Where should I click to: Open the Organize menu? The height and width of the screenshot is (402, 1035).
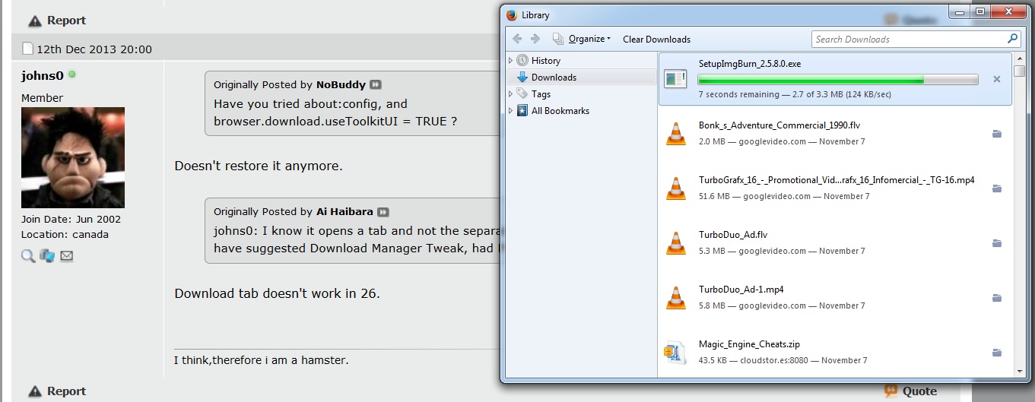coord(582,39)
